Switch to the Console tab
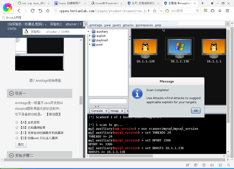 pyautogui.click(x=97, y=111)
